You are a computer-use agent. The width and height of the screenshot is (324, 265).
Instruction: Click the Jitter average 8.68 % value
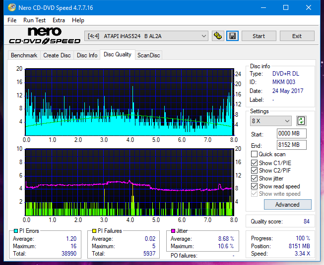tap(226, 239)
